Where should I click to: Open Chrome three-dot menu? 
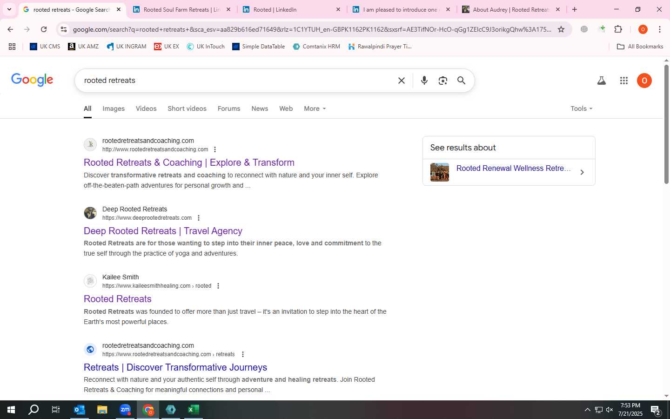(660, 29)
